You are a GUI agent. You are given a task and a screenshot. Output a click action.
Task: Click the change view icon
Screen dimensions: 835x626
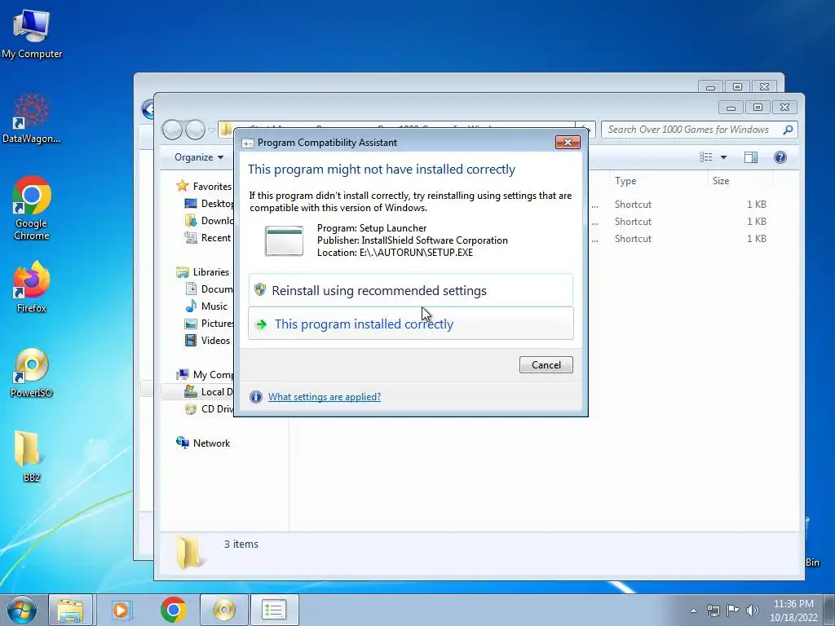tap(705, 157)
